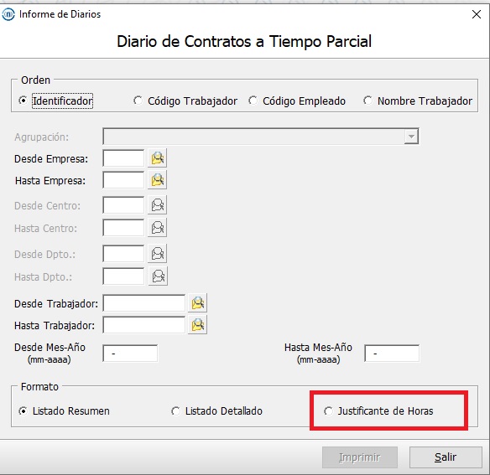Click search icon next to Desde Centro
The image size is (490, 475).
tap(157, 205)
